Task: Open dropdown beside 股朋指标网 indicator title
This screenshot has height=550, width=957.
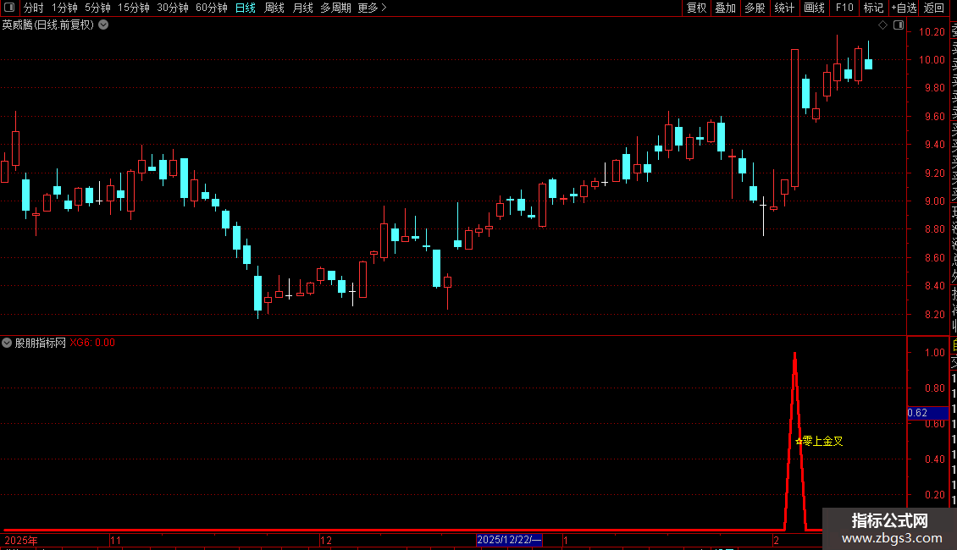Action: 7,343
